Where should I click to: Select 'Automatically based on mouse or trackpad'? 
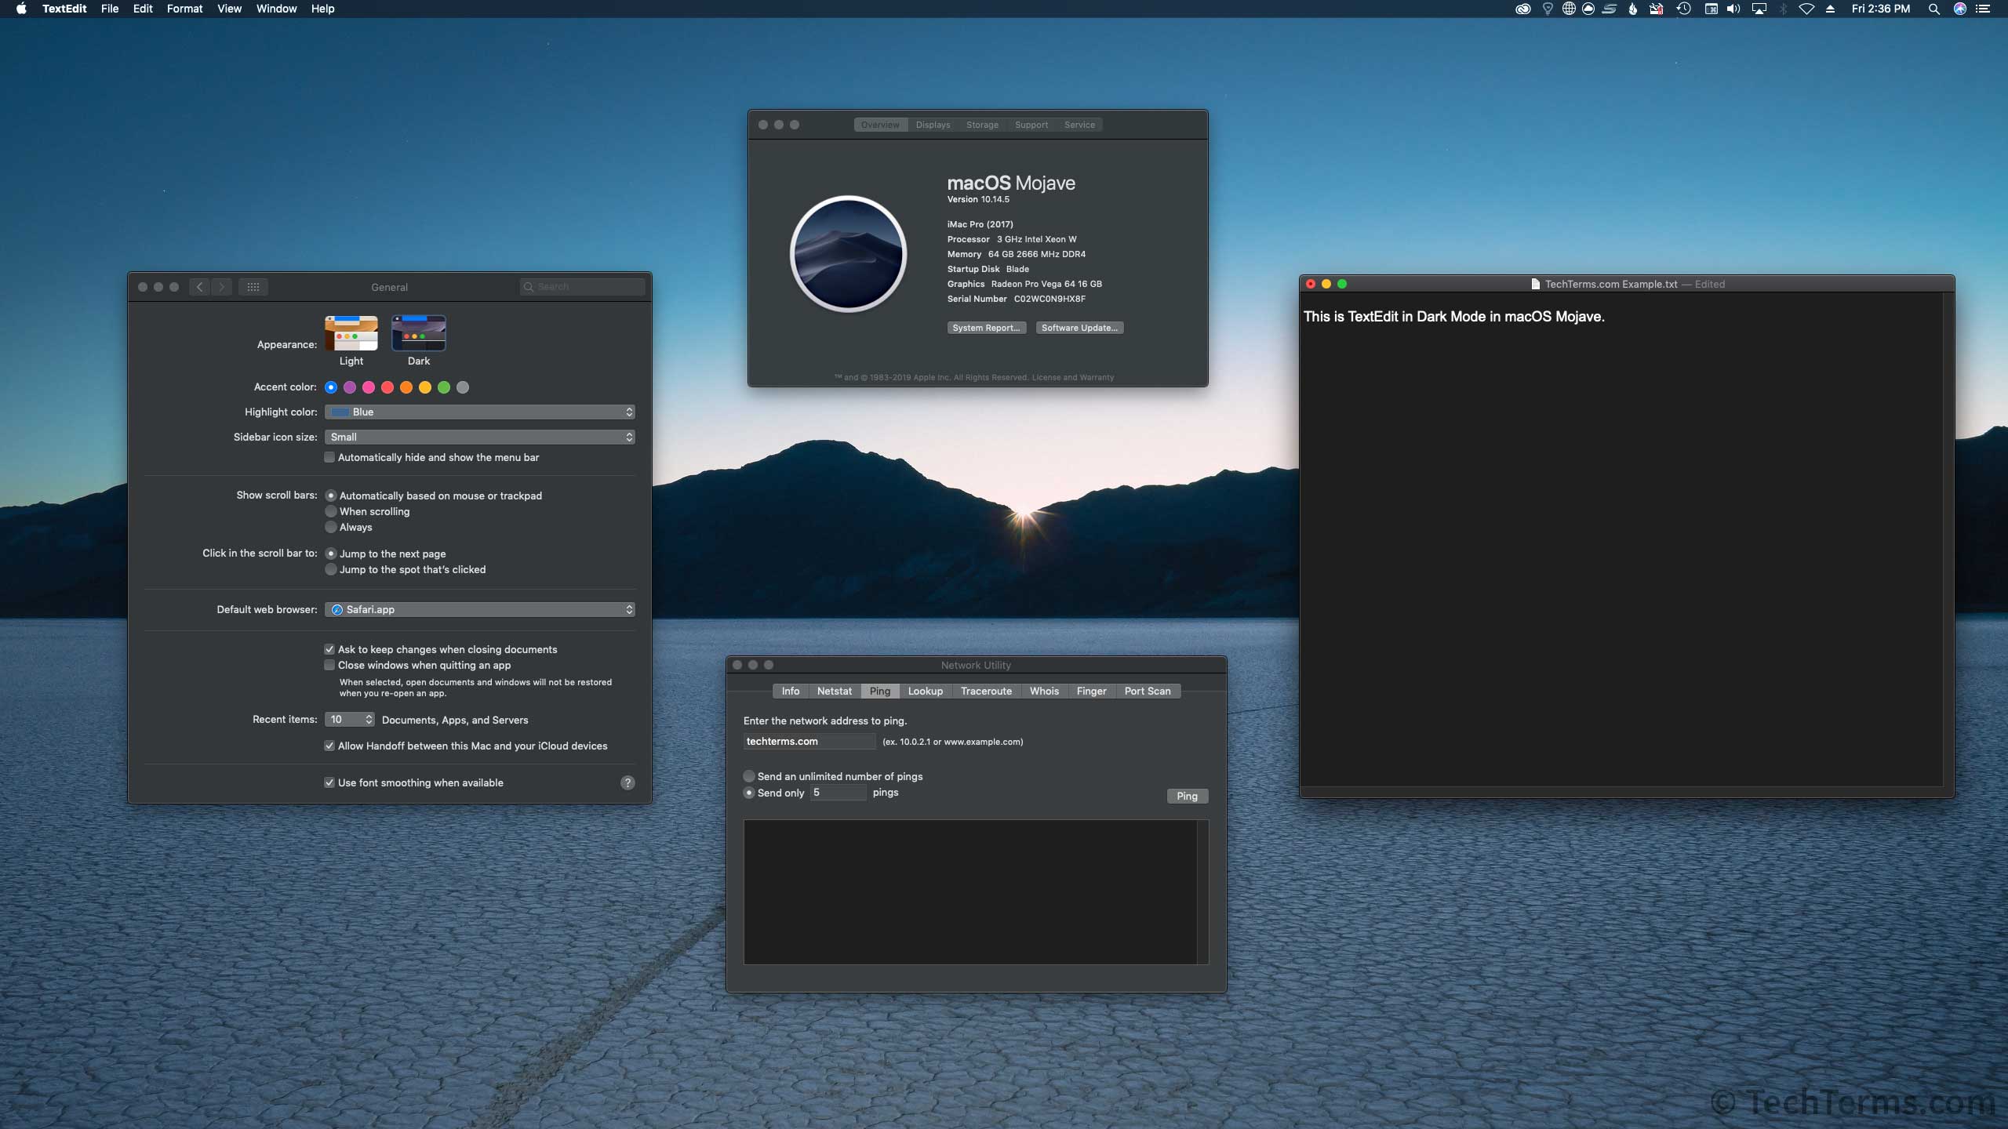click(x=331, y=496)
